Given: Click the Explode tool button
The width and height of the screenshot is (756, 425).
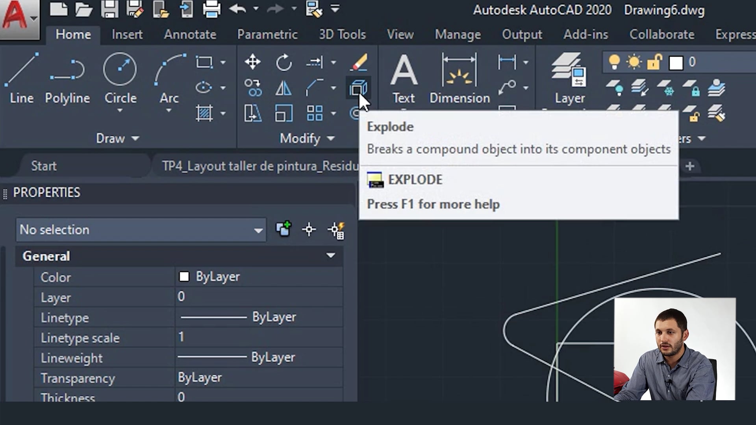Looking at the screenshot, I should (358, 87).
